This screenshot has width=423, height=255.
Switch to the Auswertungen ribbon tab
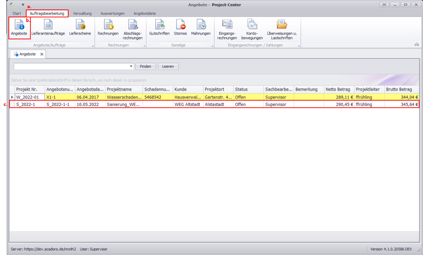(112, 13)
